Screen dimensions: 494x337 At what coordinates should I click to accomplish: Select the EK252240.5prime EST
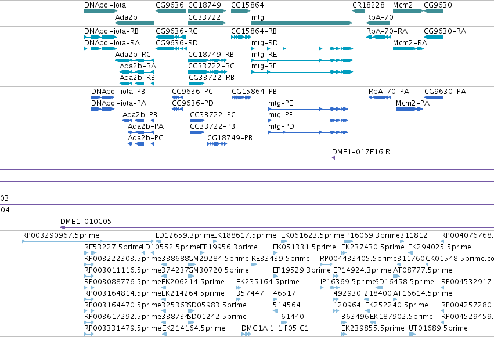367,311
